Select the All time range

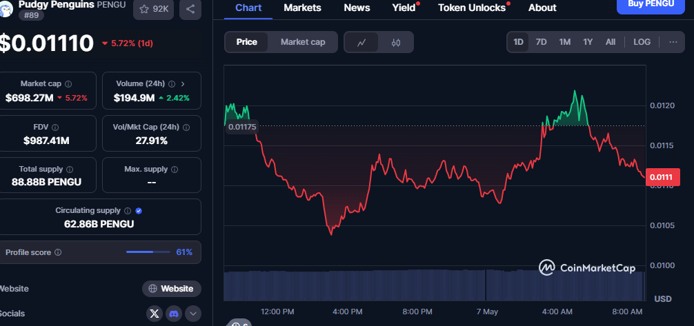coord(611,42)
